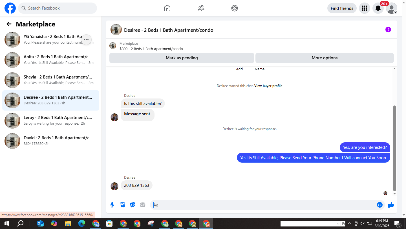Record a voice clip with microphone icon

pyautogui.click(x=112, y=205)
